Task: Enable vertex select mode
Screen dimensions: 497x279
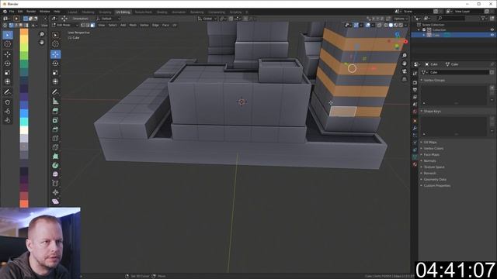Action: [83, 25]
